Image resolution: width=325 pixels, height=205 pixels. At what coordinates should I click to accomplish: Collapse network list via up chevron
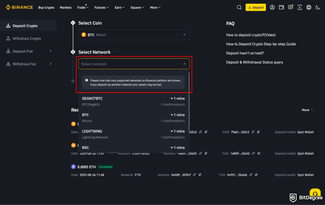(x=184, y=64)
